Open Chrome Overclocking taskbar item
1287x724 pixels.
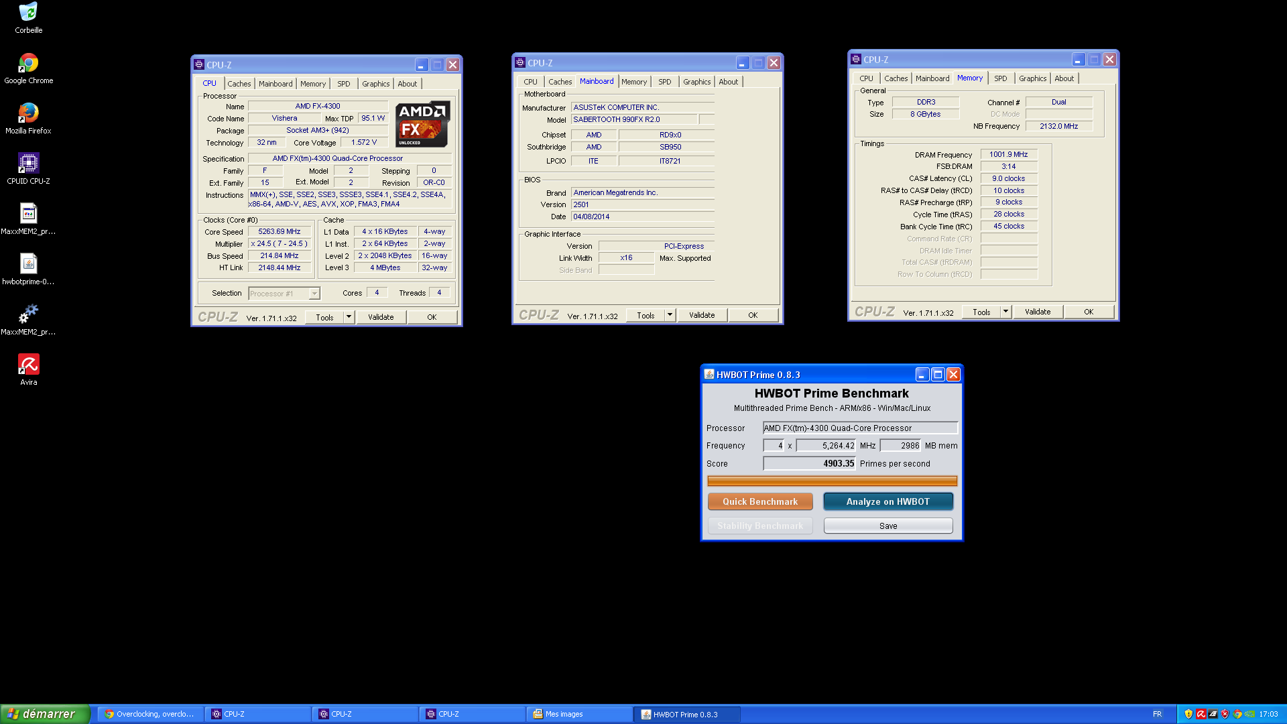(x=150, y=714)
